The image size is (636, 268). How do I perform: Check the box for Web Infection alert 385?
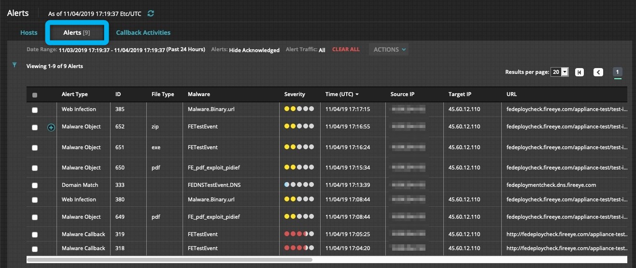[x=35, y=110]
